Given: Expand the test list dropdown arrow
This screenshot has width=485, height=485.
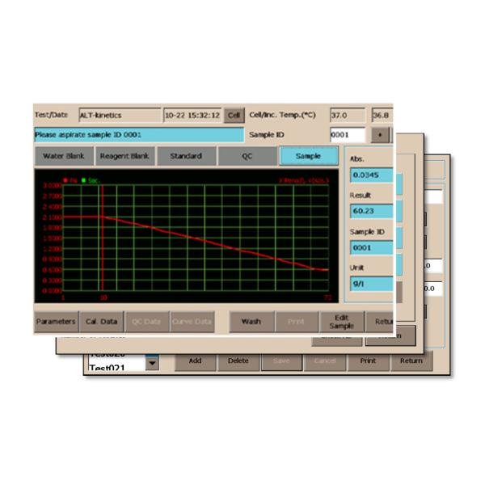Looking at the screenshot, I should tap(152, 363).
